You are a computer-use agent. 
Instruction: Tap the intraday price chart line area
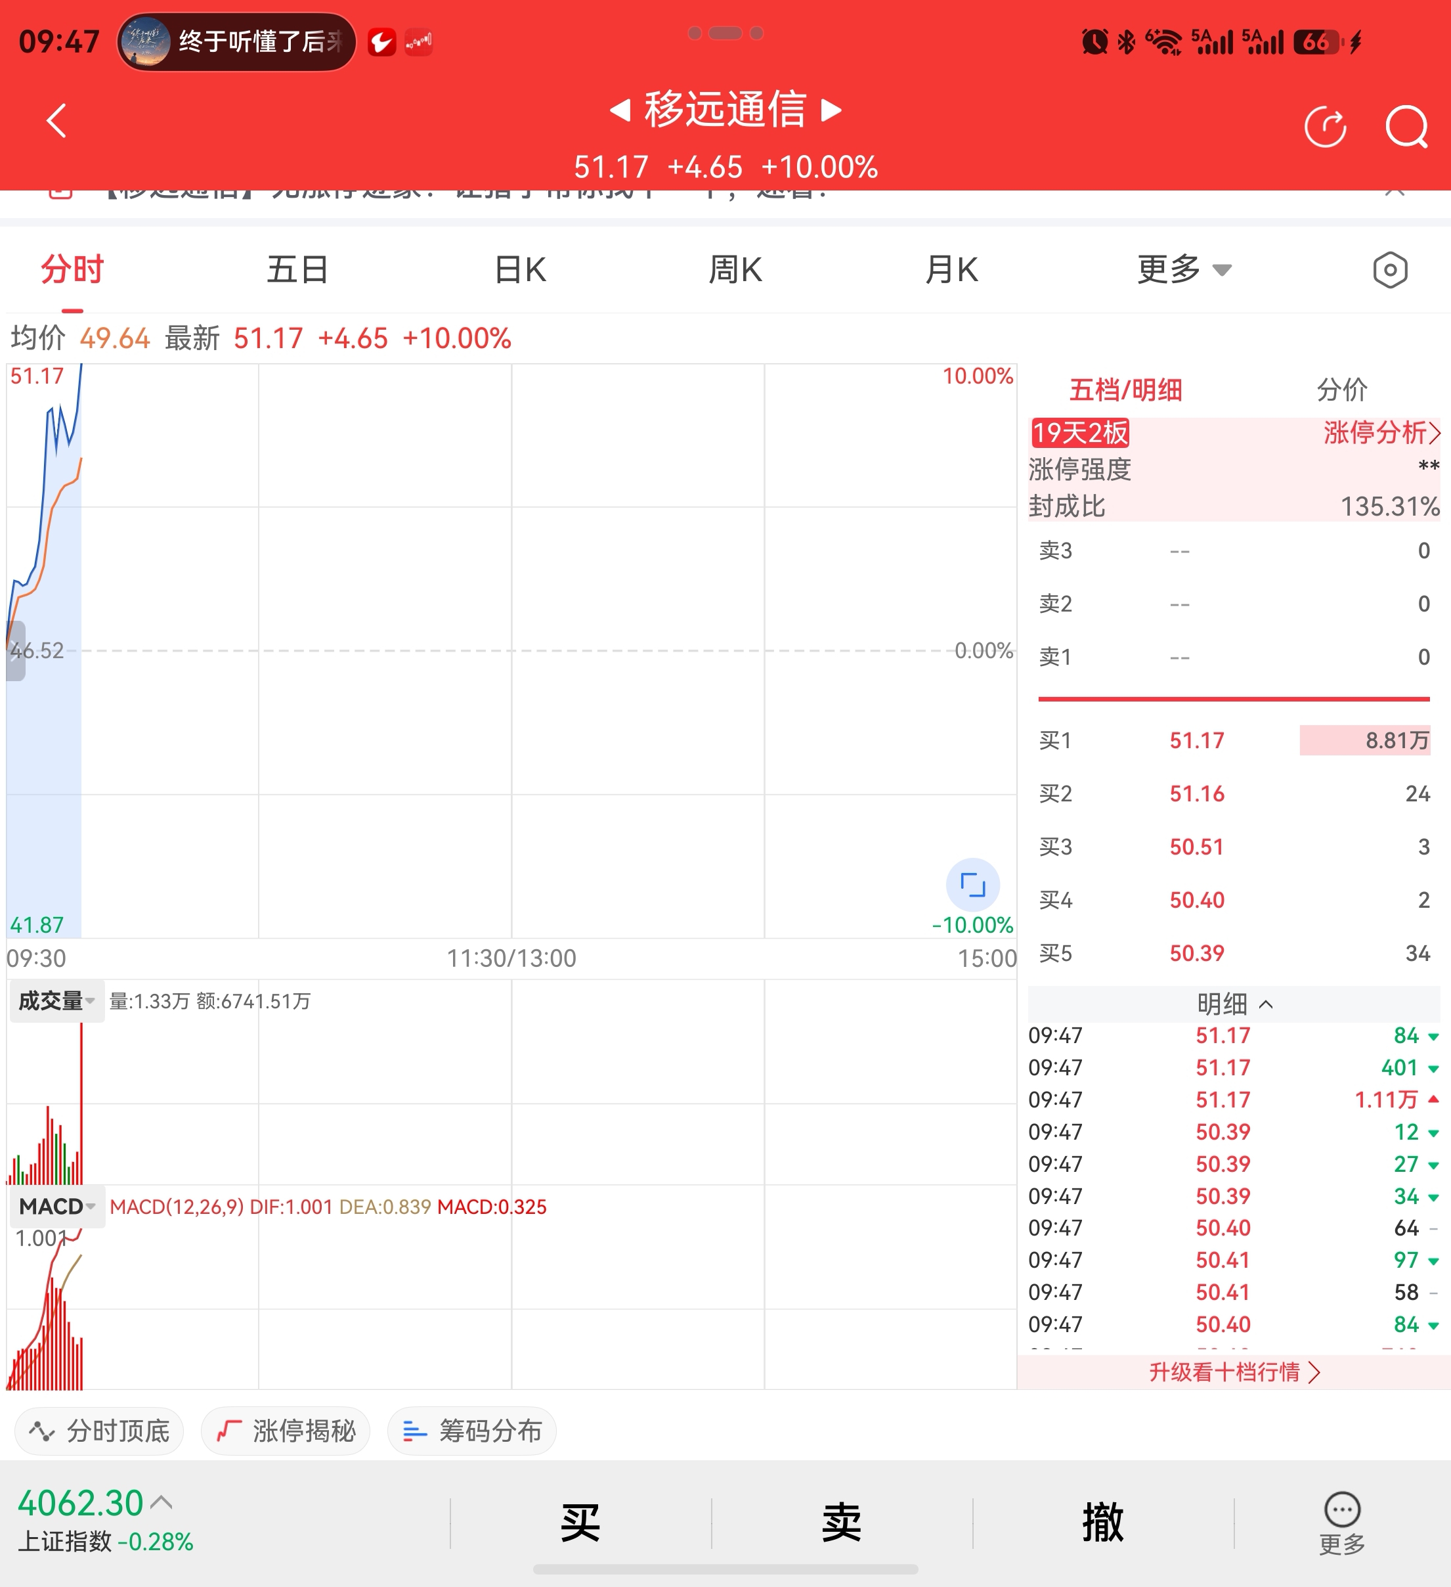[511, 650]
